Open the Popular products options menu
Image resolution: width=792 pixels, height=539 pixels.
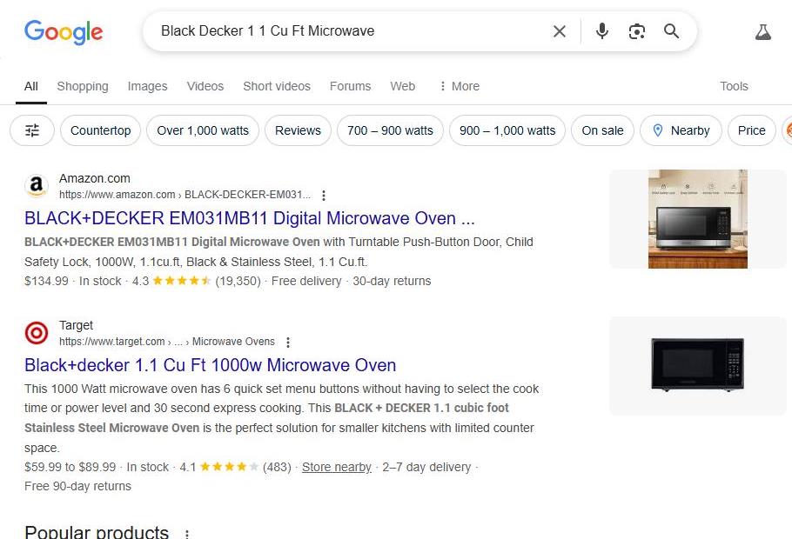click(x=187, y=534)
